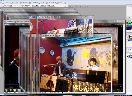132x96 pixels.
Task: Toggle the zoom-all-windows checkbox in options bar
Action: click(x=21, y=6)
